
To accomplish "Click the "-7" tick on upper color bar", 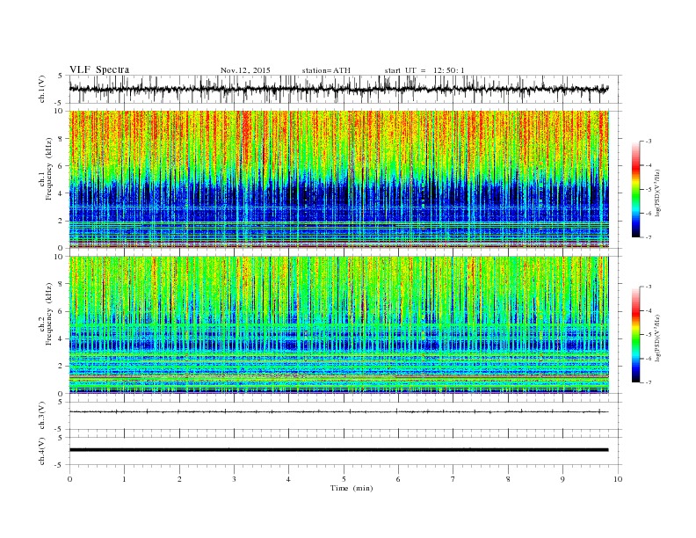I will (x=649, y=237).
